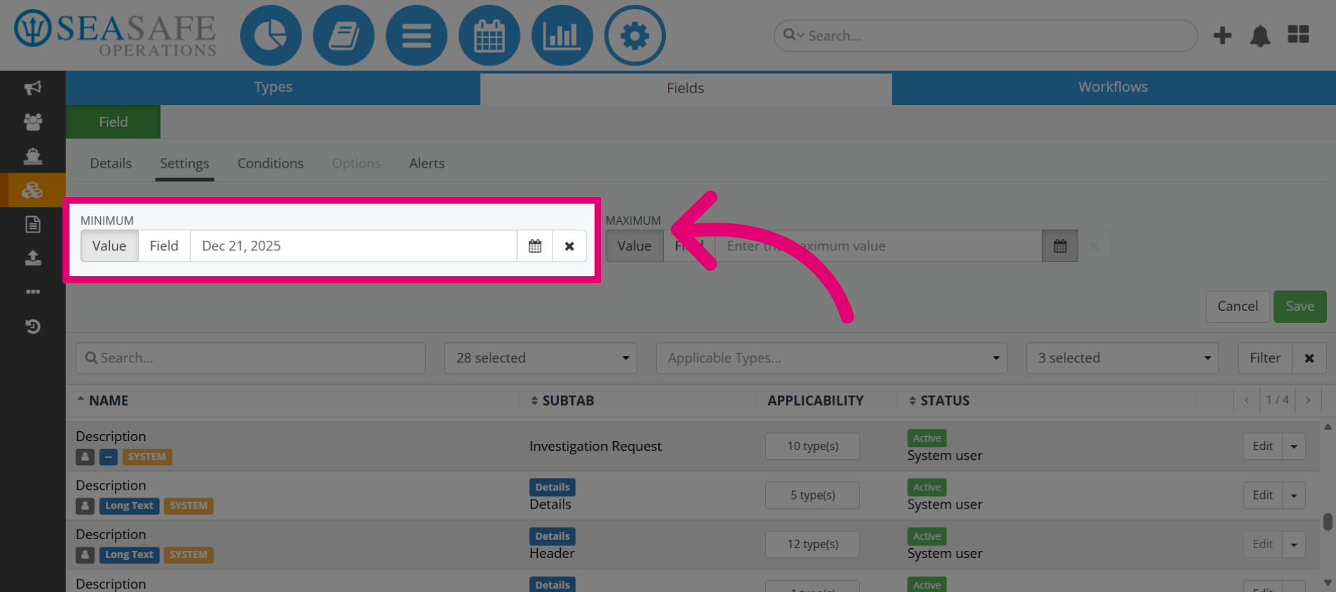Click the vertical scrollbar thumb
1336x592 pixels.
click(x=1328, y=522)
